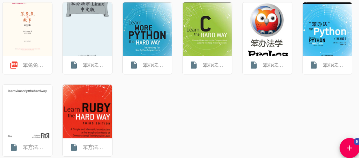Select file name under Prolog owl cover
Screen dimensions: 359x158
pos(273,65)
